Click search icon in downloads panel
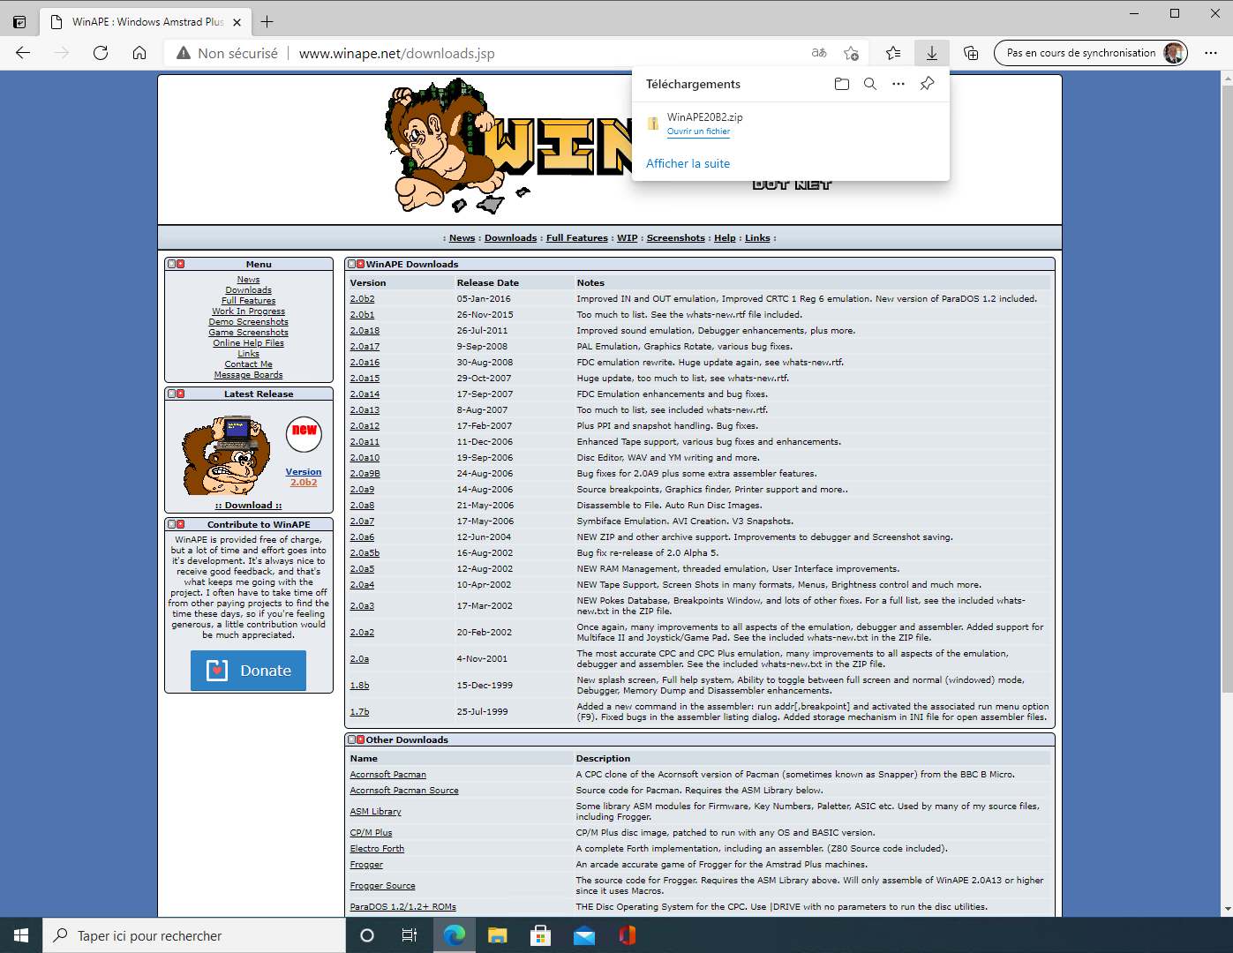 coord(869,84)
